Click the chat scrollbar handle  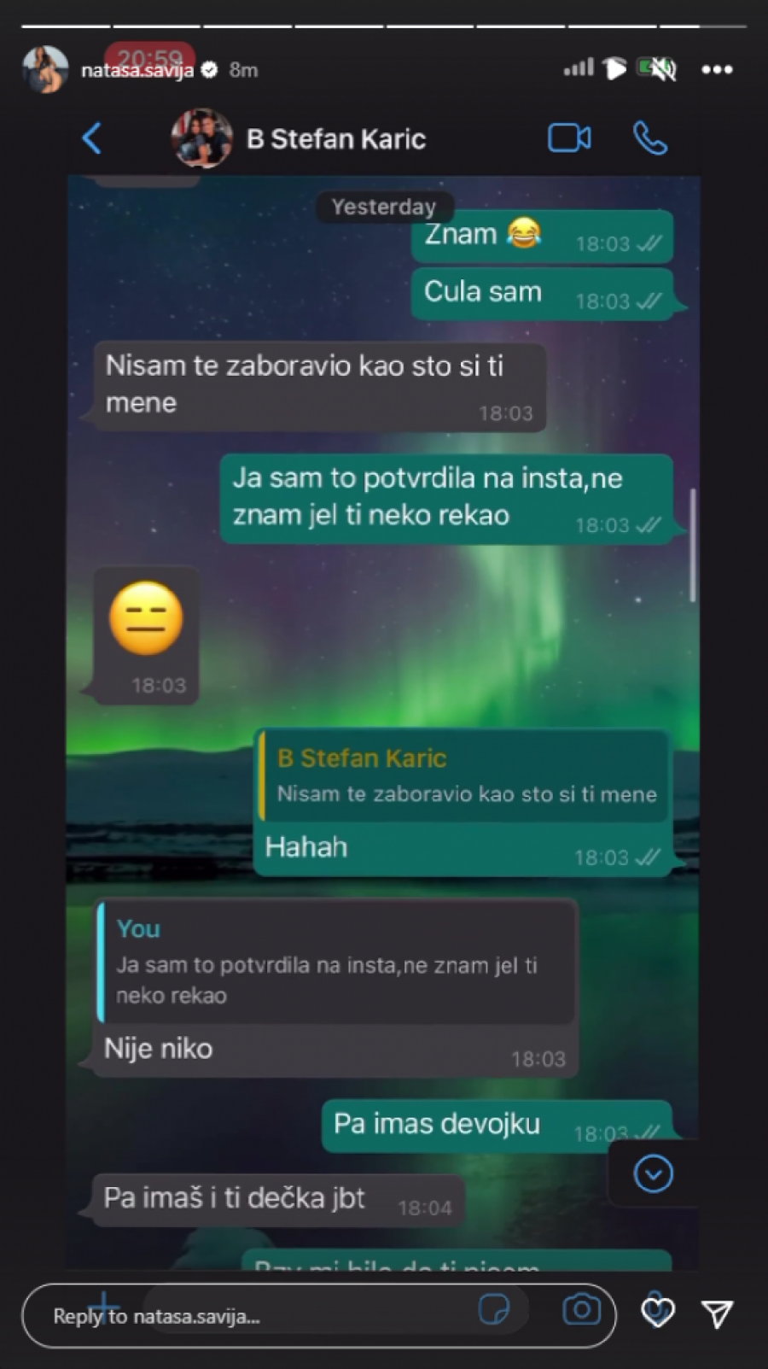693,546
